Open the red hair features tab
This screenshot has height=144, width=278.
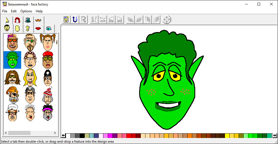18,20
